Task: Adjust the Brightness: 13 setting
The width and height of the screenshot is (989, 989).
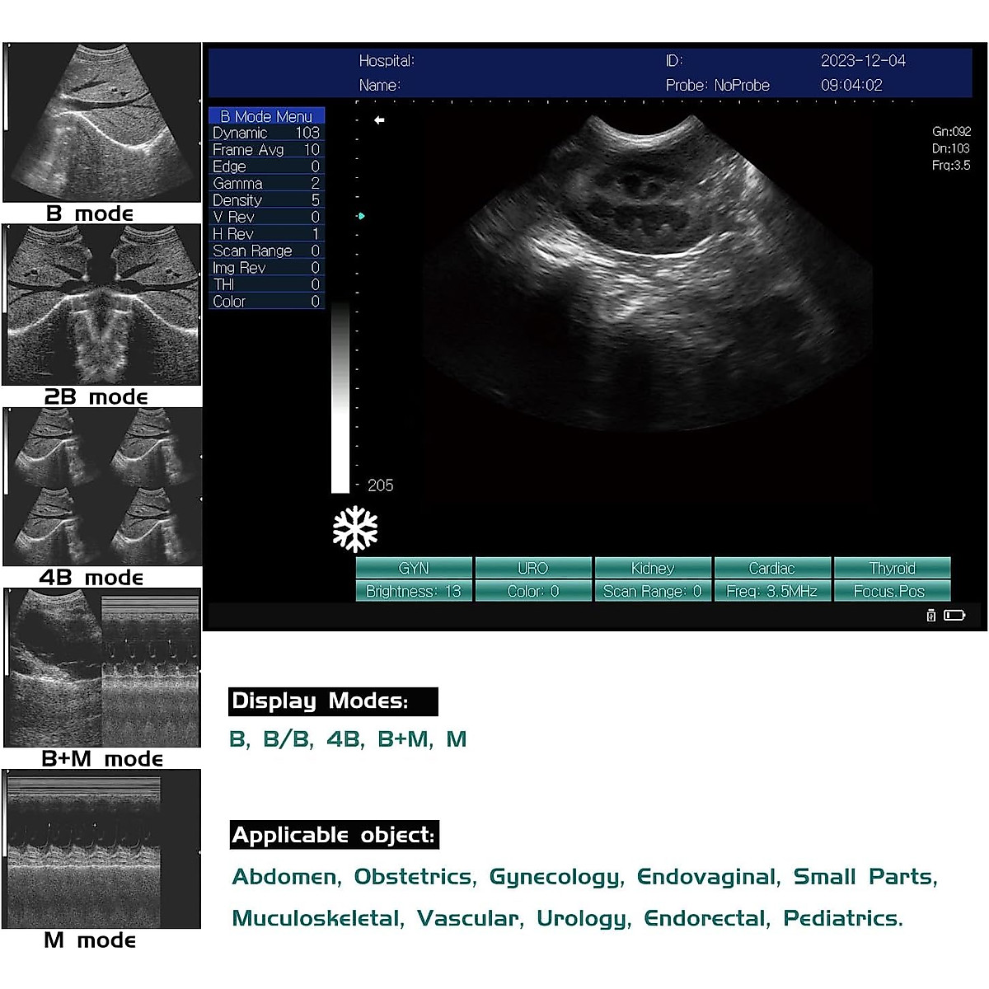Action: coord(414,591)
